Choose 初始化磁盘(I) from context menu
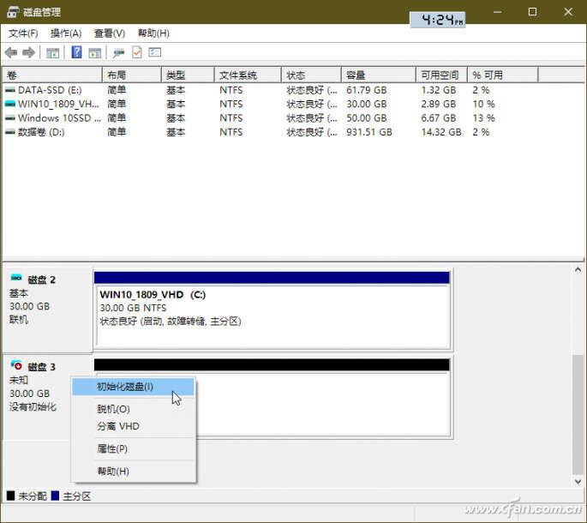The height and width of the screenshot is (523, 587). (134, 387)
